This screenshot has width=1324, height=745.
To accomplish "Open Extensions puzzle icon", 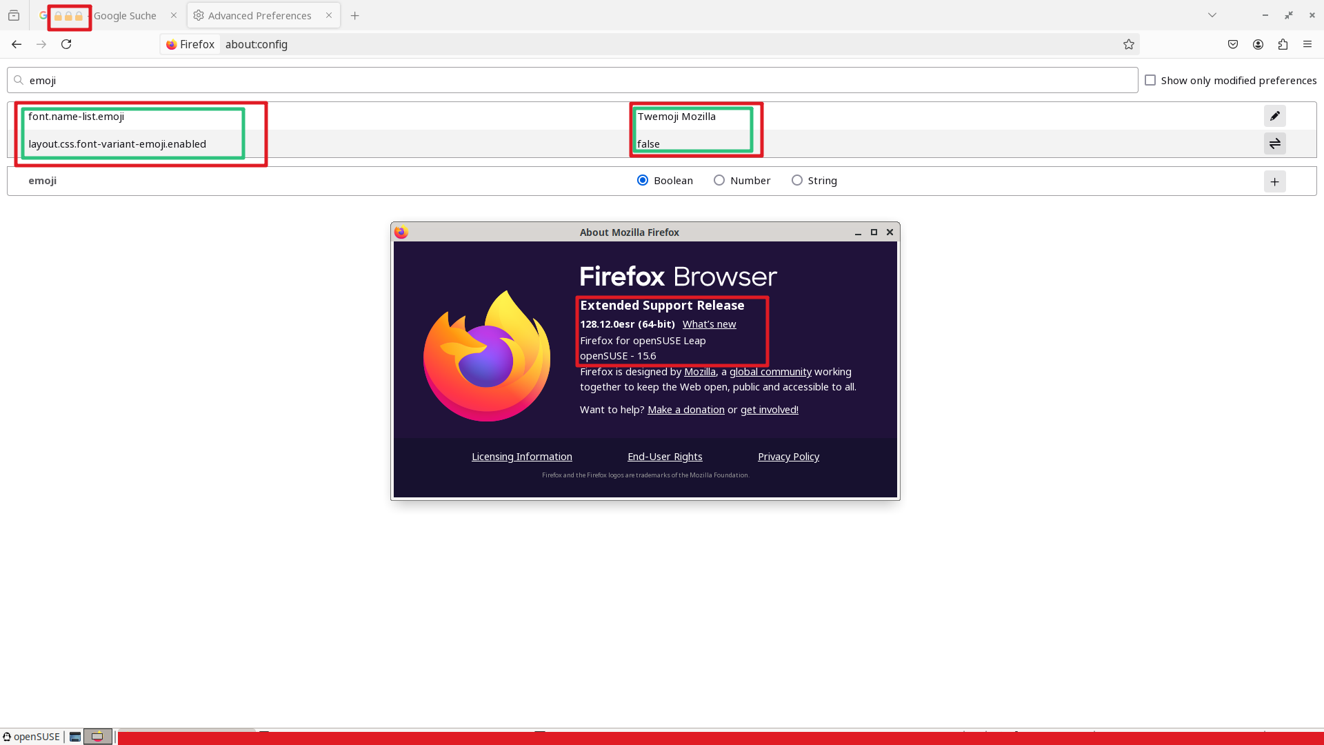I will pyautogui.click(x=1283, y=44).
